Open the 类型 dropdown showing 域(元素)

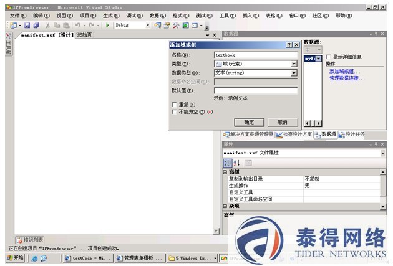click(294, 64)
